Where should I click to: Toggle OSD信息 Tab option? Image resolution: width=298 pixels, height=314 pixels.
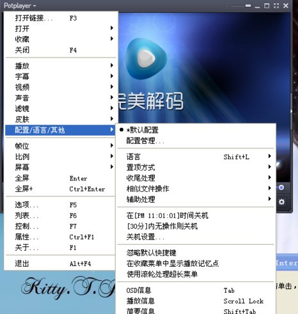(x=196, y=290)
